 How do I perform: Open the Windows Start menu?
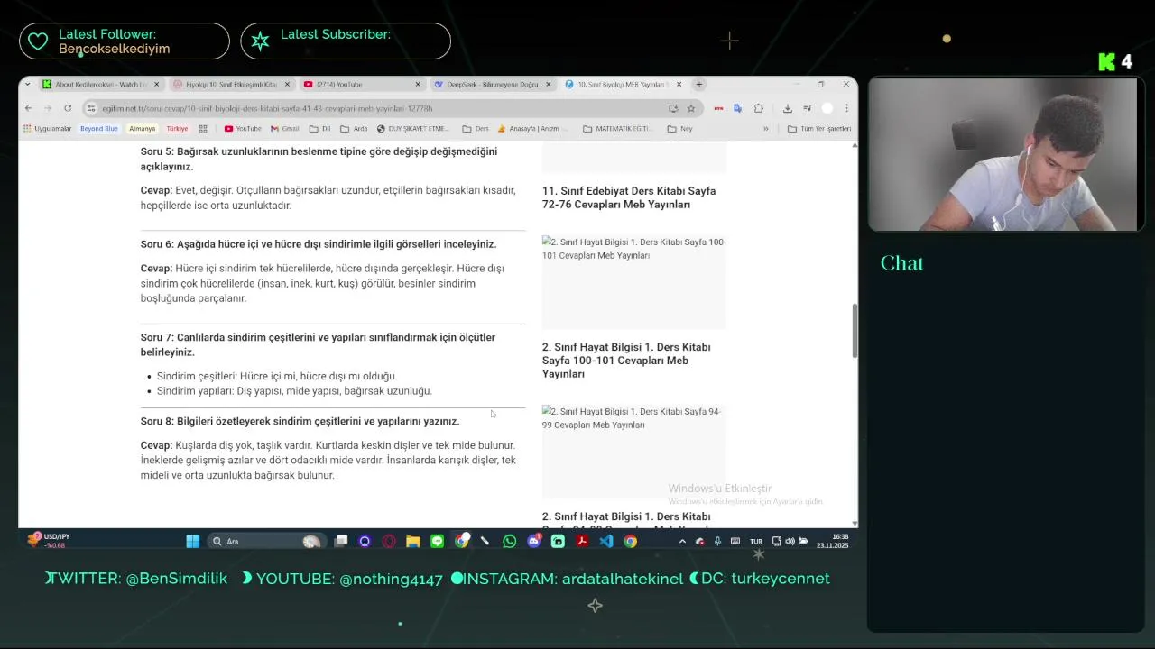[192, 541]
